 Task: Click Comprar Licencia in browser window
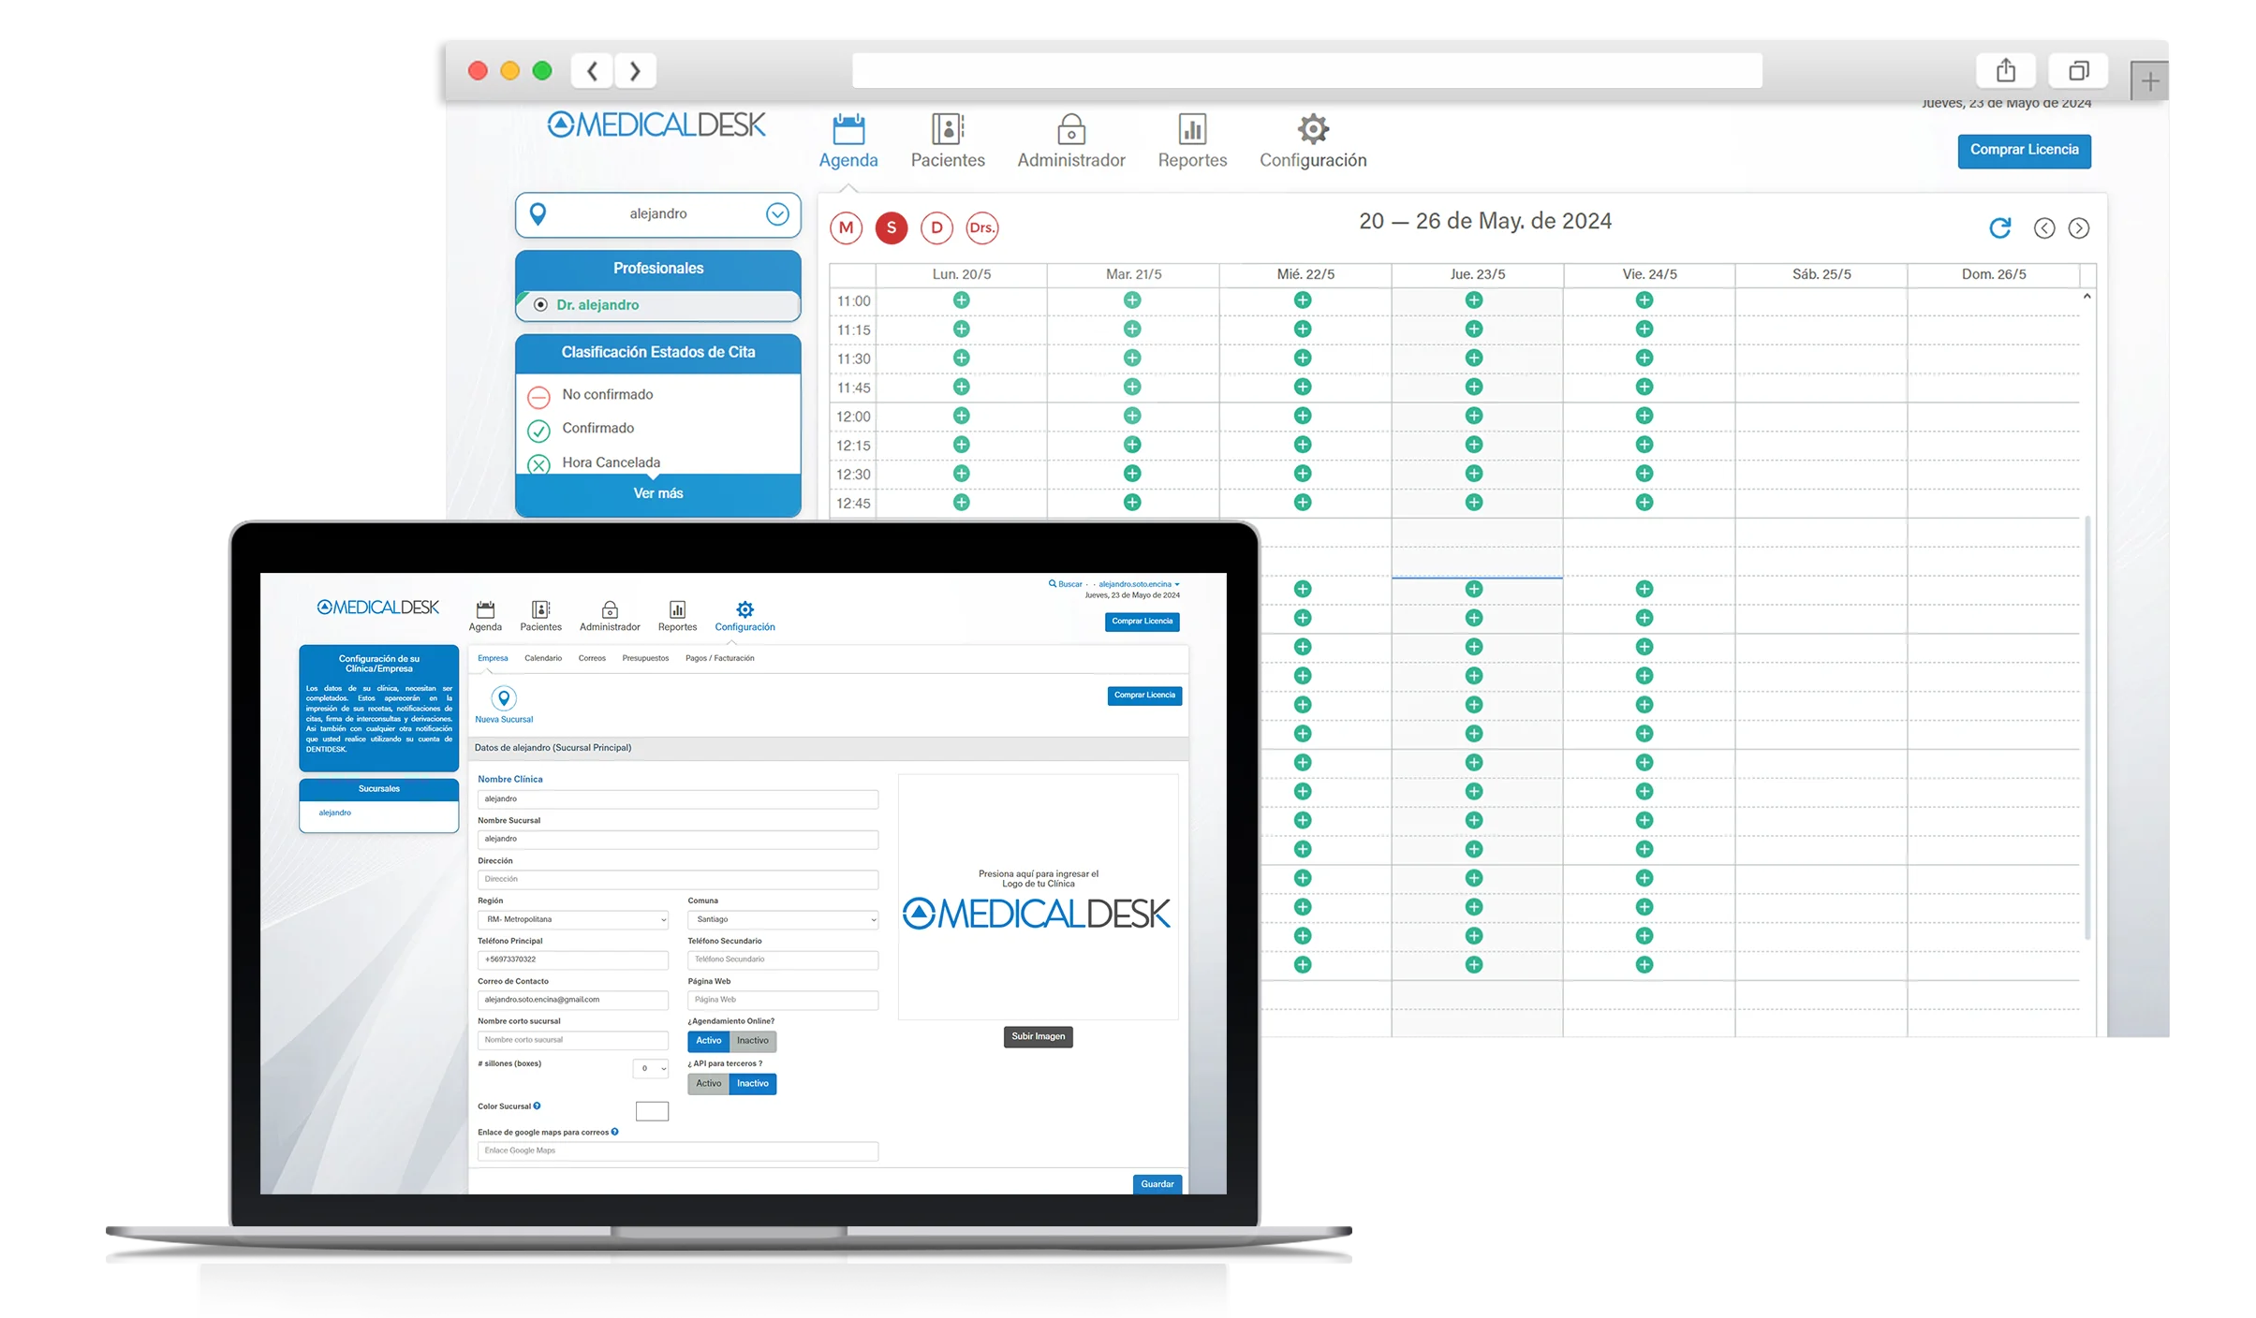click(2024, 151)
